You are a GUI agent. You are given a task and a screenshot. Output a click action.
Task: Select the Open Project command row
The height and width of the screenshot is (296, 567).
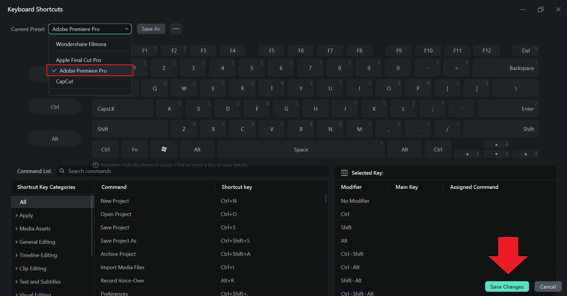pyautogui.click(x=211, y=214)
